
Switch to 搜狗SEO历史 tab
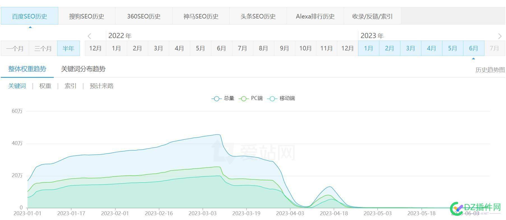point(87,16)
